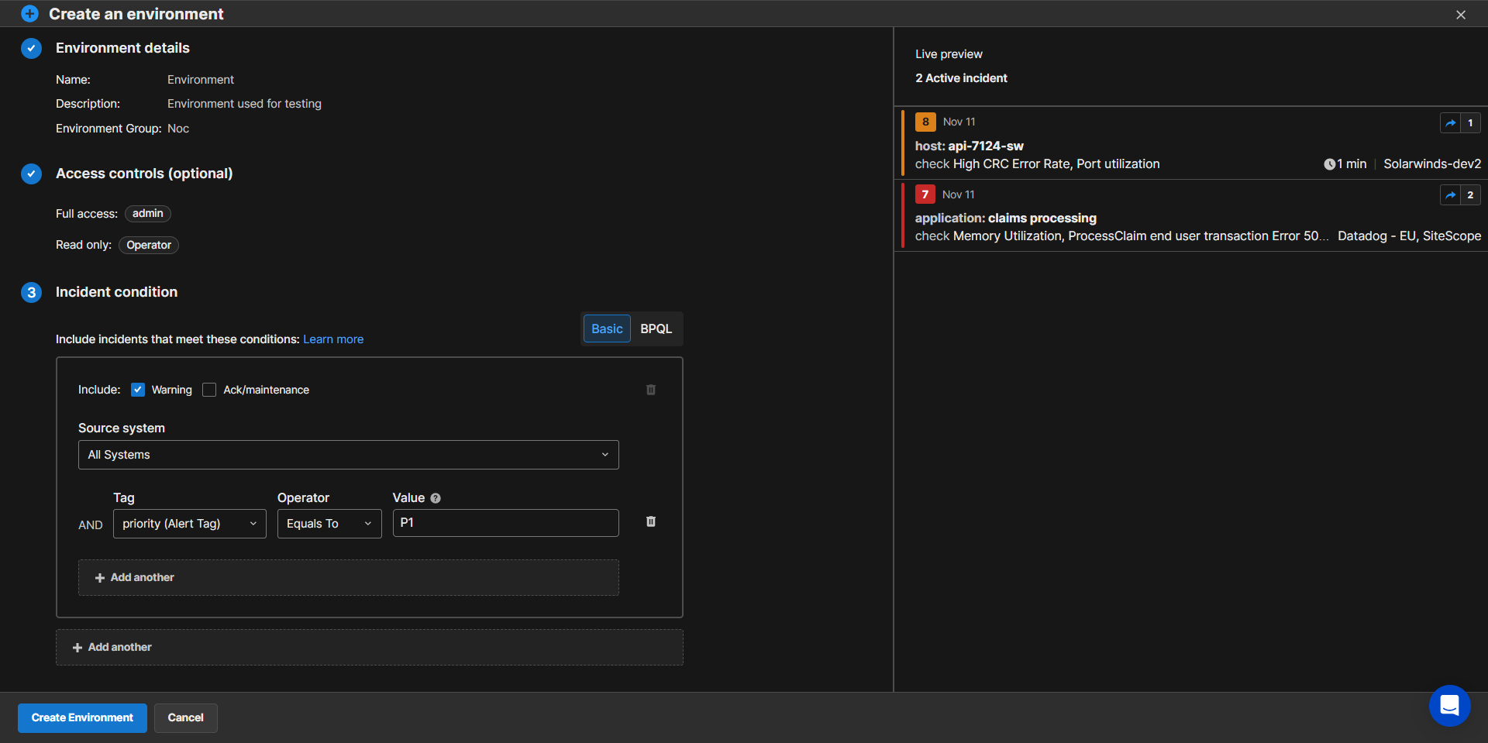Switch to the BPQL tab

pyautogui.click(x=656, y=329)
